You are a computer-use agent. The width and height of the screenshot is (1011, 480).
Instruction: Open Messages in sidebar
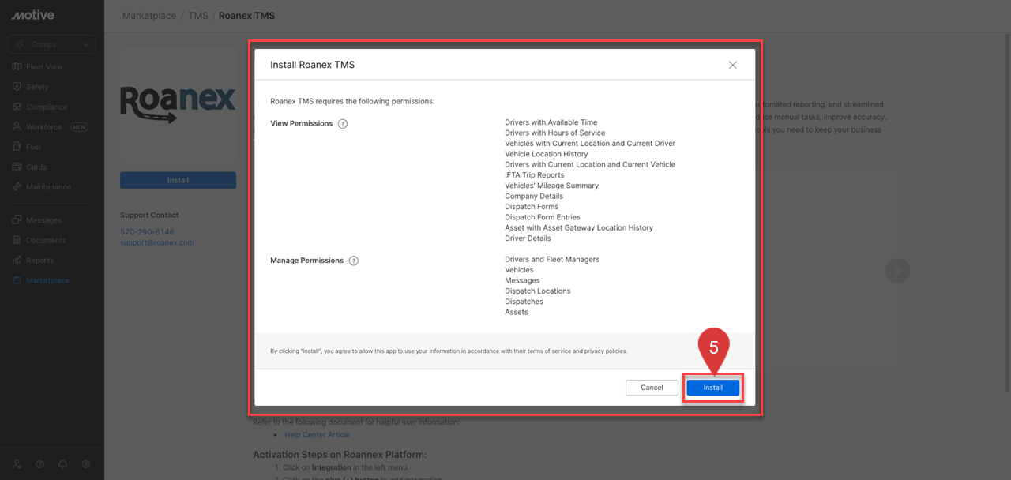[x=43, y=220]
